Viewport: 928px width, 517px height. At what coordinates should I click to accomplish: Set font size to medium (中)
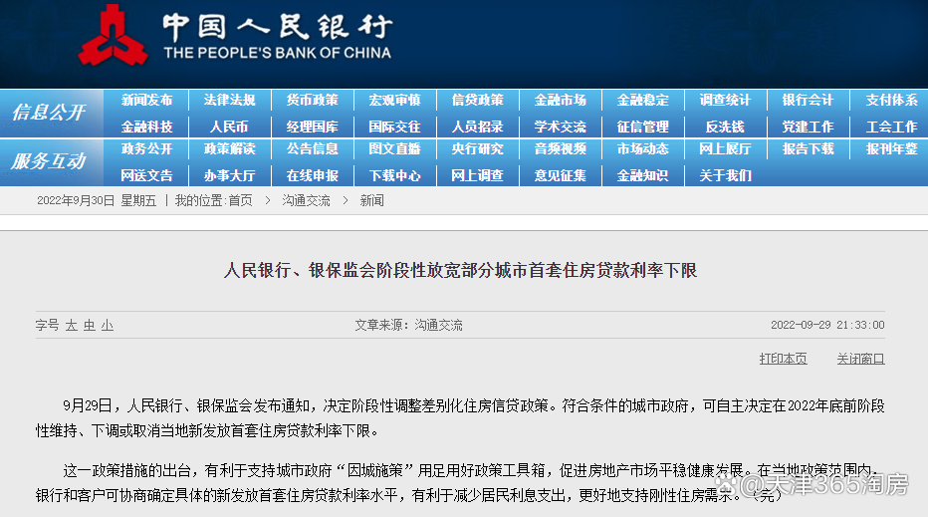pyautogui.click(x=90, y=325)
